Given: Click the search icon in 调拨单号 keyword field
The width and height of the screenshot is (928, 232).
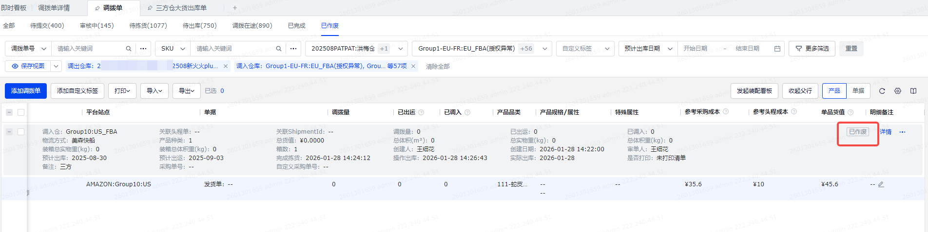Looking at the screenshot, I should (x=129, y=49).
